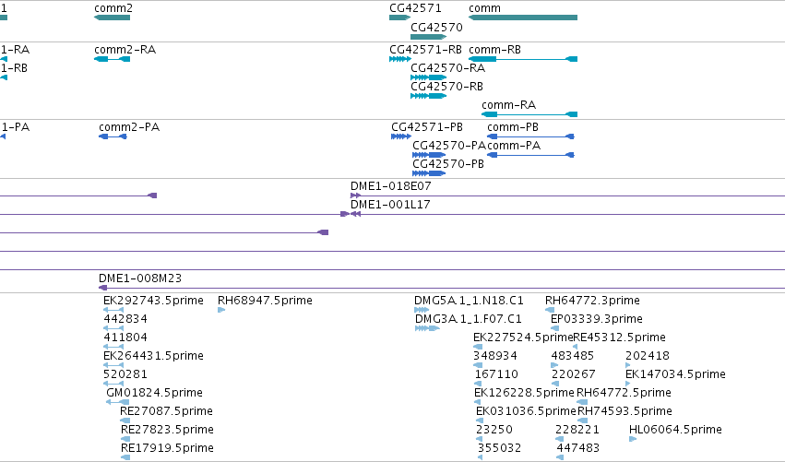Screen dimensions: 785x462
Task: Select the RE27087.5prime EST glyph
Action: 125,421
